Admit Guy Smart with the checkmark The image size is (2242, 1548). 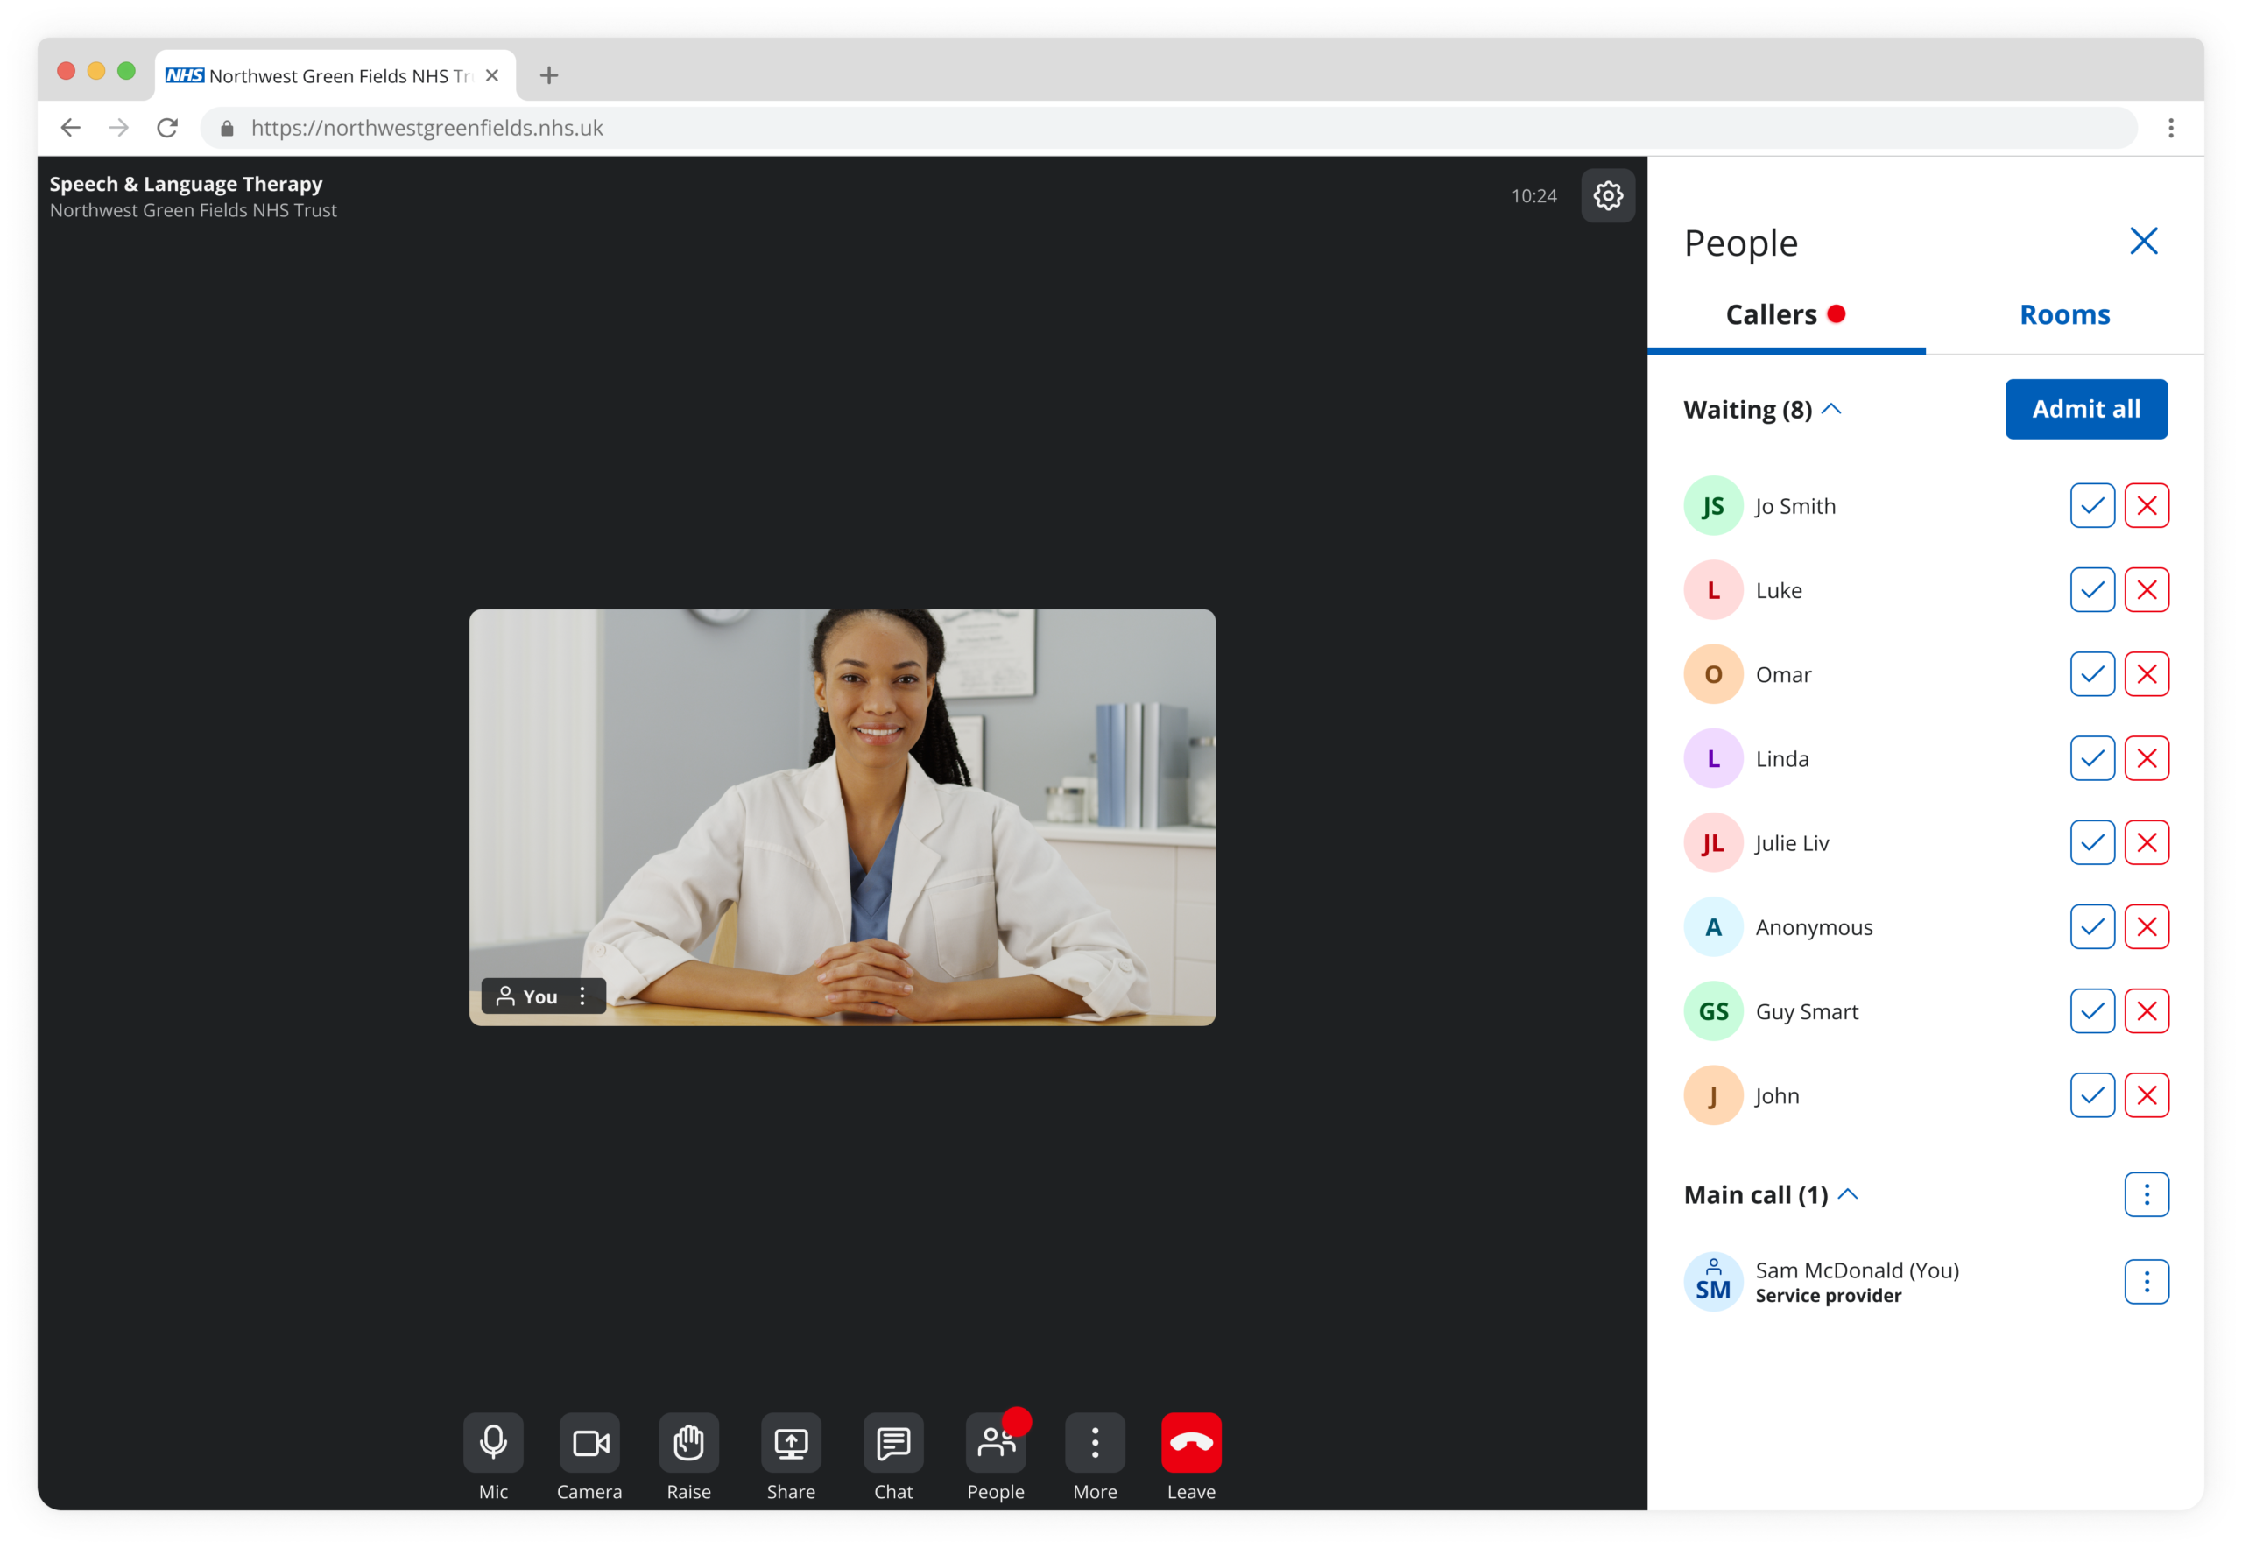click(2091, 1011)
